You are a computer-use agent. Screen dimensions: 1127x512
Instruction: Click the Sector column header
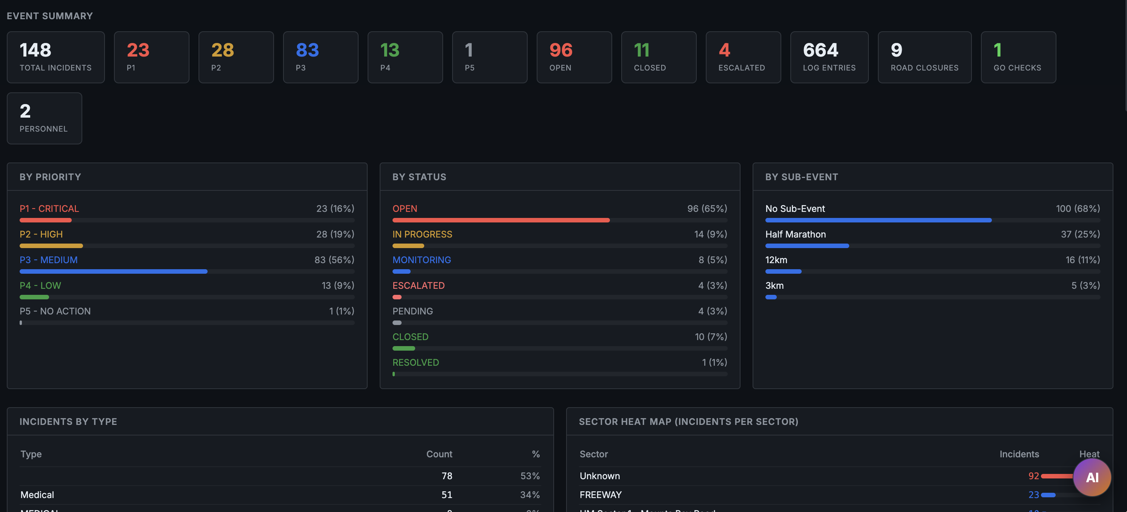(x=594, y=454)
